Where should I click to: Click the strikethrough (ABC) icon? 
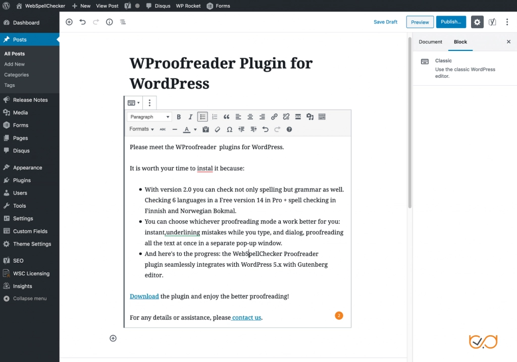tap(163, 130)
